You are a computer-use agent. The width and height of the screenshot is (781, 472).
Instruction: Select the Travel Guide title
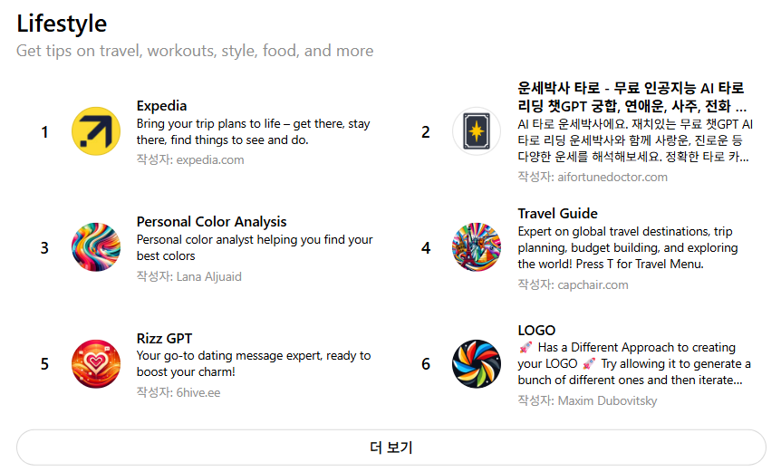(x=557, y=214)
